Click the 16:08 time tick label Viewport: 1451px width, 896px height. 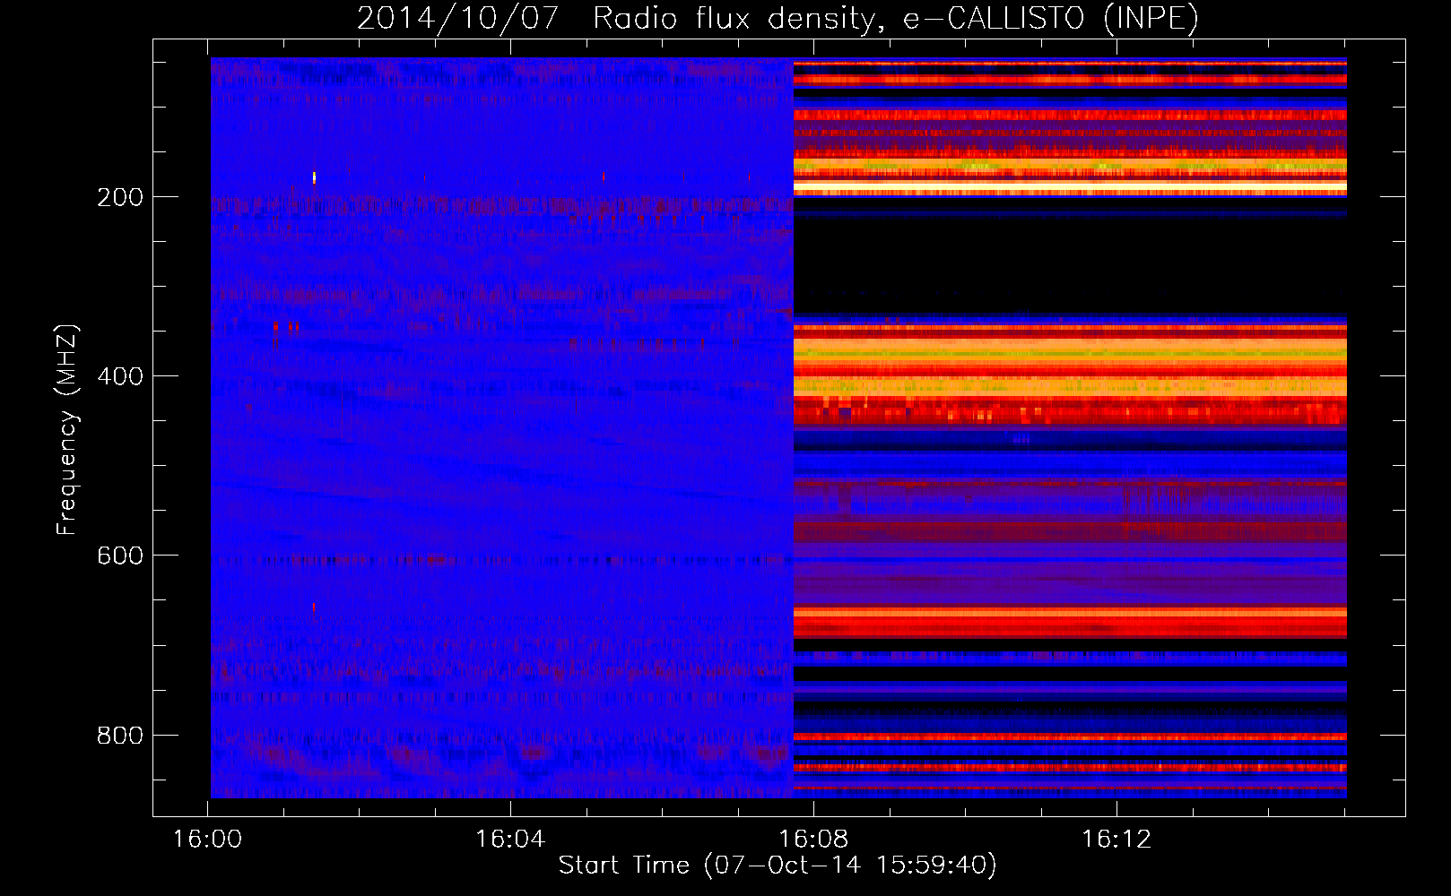(813, 839)
